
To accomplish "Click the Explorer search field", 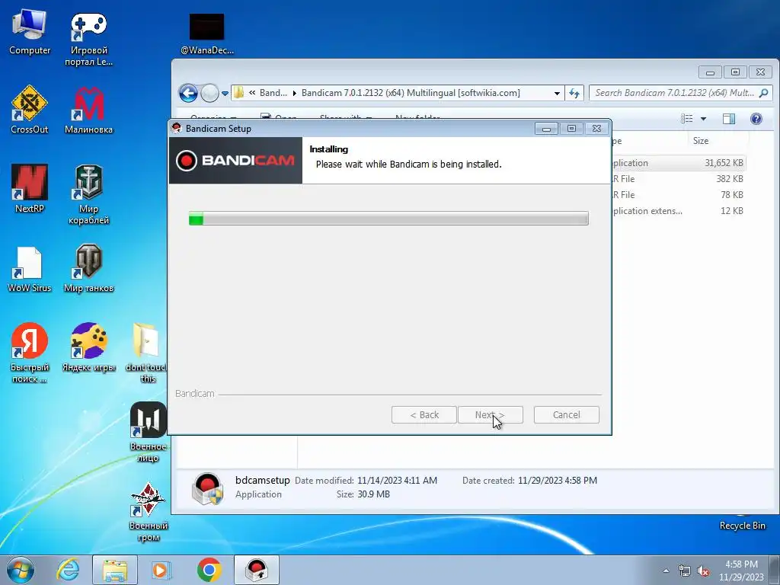I will [x=681, y=93].
